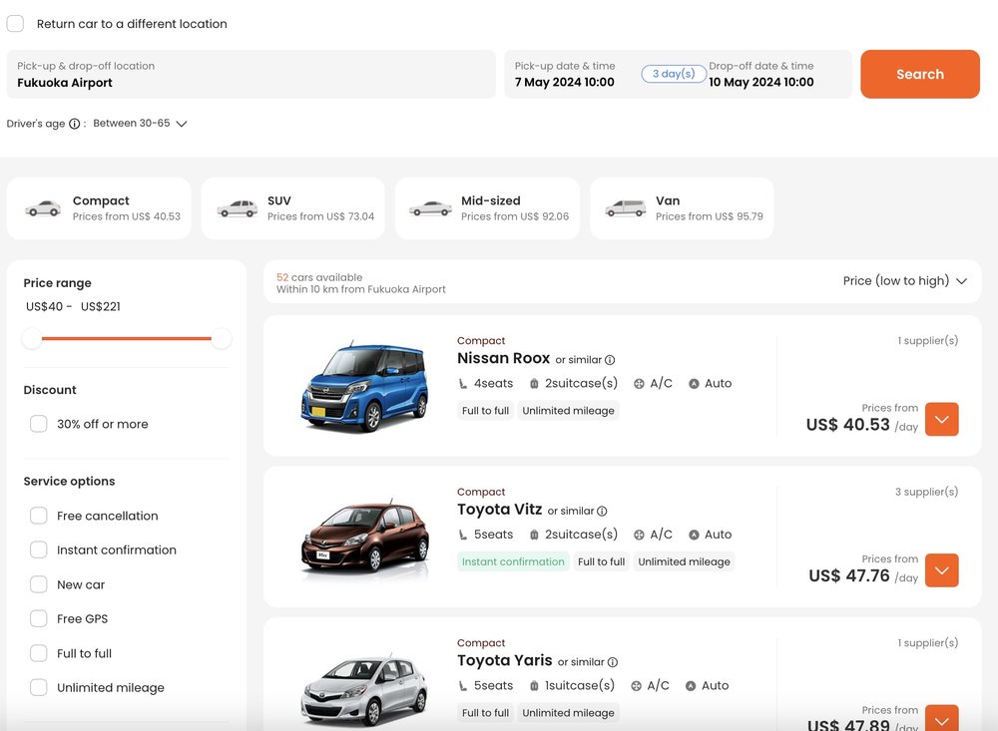Screen dimensions: 998x731
Task: Open the Price (low to high) sort dropdown
Action: tap(904, 280)
